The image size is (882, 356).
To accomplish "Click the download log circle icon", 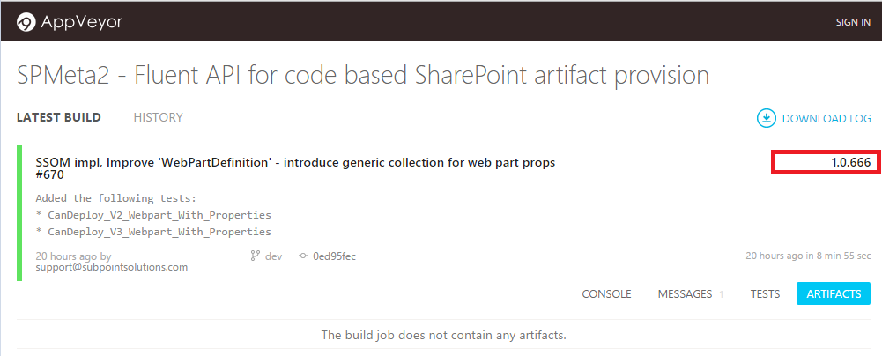I will click(x=766, y=119).
